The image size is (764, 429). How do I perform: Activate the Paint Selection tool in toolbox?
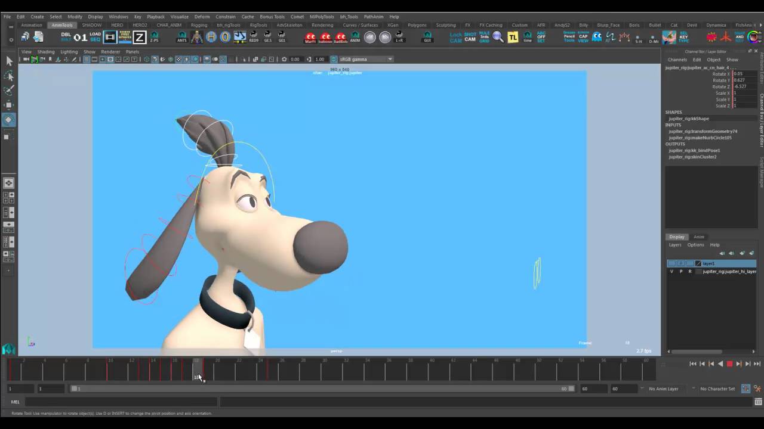point(9,90)
